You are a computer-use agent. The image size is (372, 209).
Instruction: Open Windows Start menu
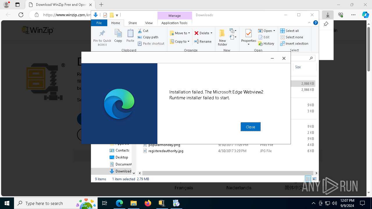(7, 203)
